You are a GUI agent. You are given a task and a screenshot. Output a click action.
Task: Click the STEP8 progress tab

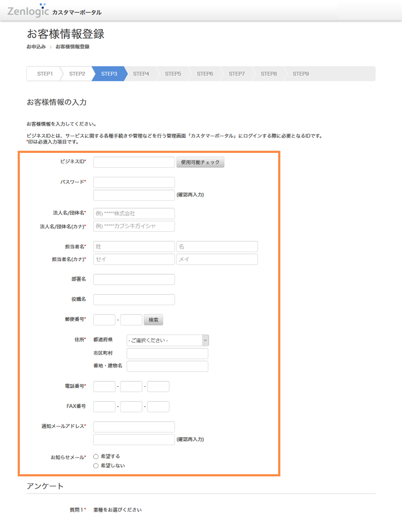(x=269, y=74)
